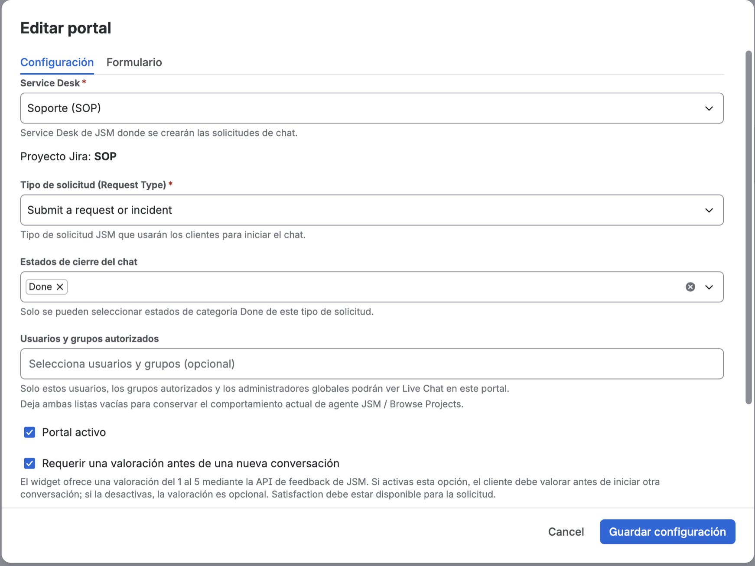The image size is (755, 566).
Task: Click the Estados de cierre del chat label
Action: 79,262
